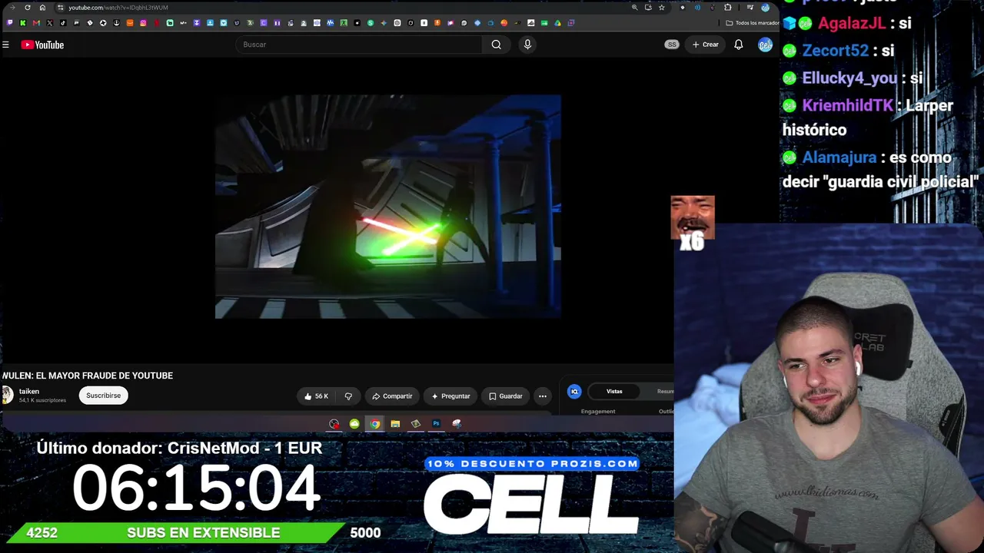Click the 10% DESCUENTO PROZIS.COM banner
The height and width of the screenshot is (553, 984).
(532, 464)
